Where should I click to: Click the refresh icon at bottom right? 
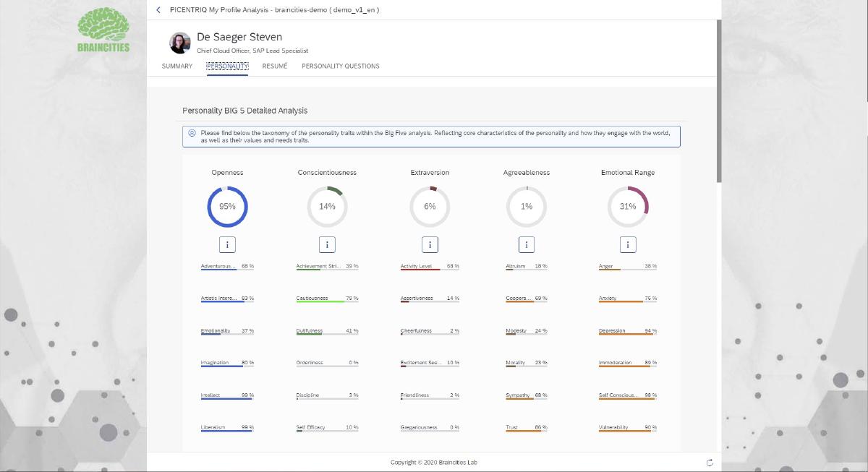click(x=710, y=463)
